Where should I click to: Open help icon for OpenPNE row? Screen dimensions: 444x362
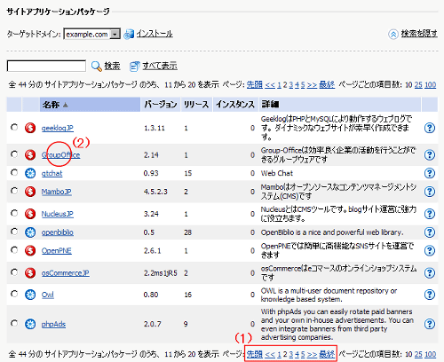(x=430, y=250)
